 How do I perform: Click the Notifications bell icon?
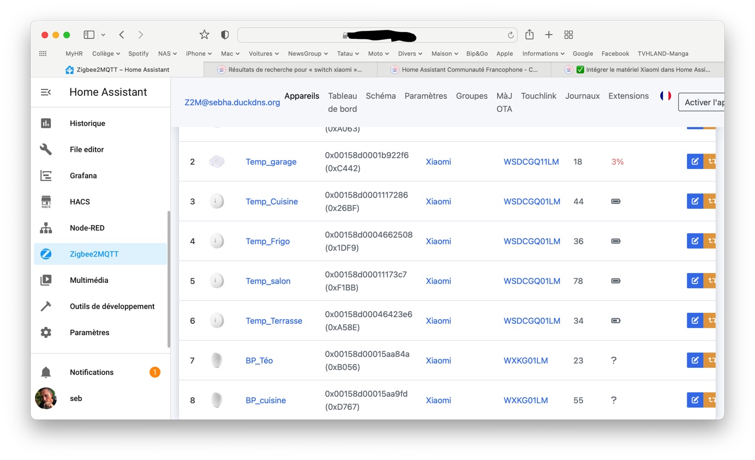[46, 372]
